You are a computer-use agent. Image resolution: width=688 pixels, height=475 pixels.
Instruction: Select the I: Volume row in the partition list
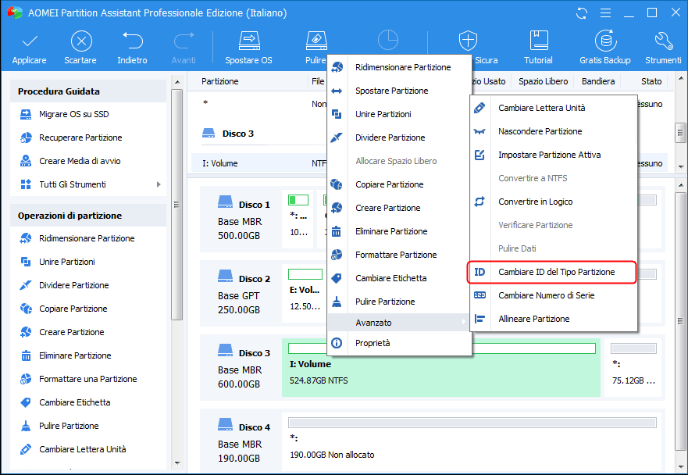pos(258,163)
